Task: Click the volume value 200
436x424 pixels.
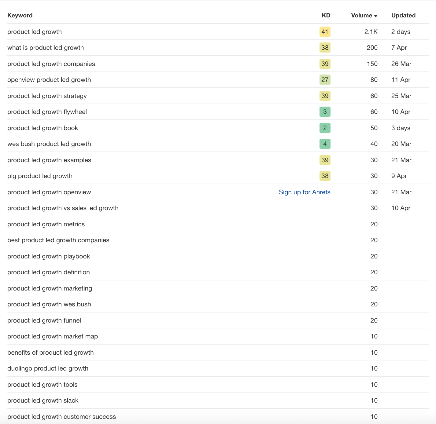Action: click(372, 48)
